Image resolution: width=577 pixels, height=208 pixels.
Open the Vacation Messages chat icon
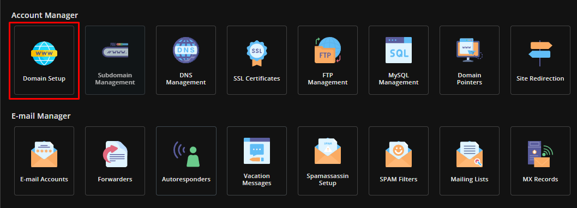point(257,151)
